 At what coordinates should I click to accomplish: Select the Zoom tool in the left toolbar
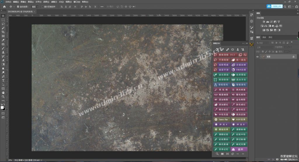coord(3,97)
